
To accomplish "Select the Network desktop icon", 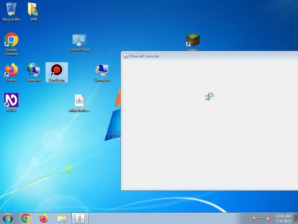I will click(34, 72).
